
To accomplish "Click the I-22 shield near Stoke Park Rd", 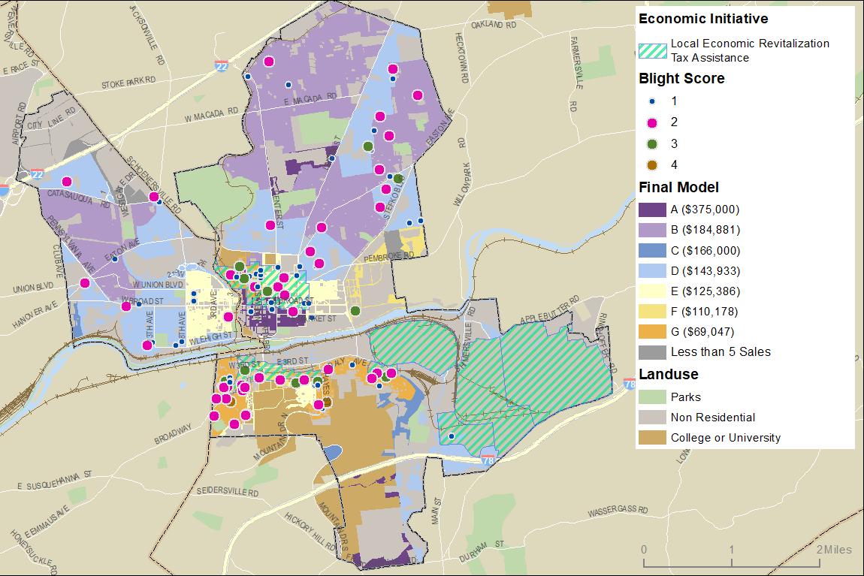I will point(222,66).
